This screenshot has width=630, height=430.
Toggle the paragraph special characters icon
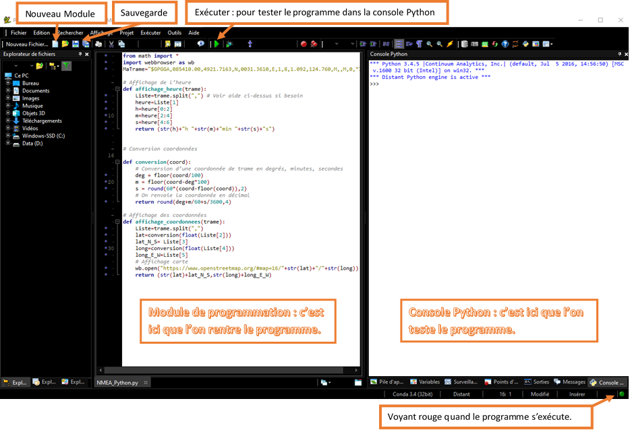coord(419,44)
